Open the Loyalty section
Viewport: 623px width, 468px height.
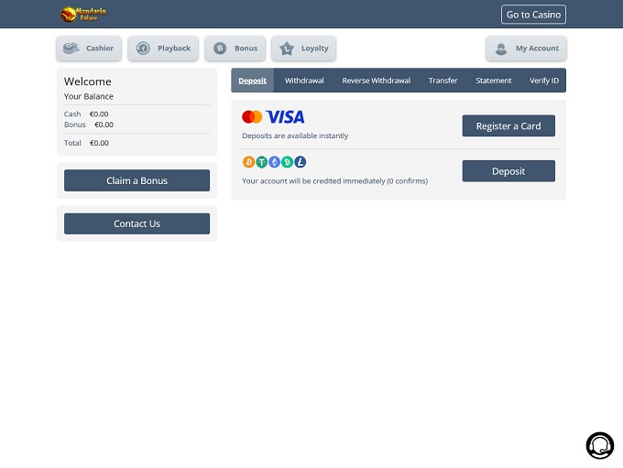(x=303, y=49)
